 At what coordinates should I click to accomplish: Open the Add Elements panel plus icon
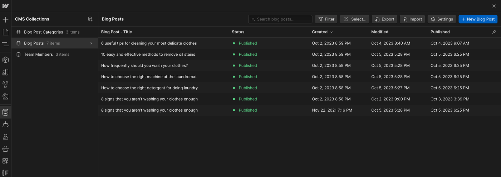click(5, 20)
